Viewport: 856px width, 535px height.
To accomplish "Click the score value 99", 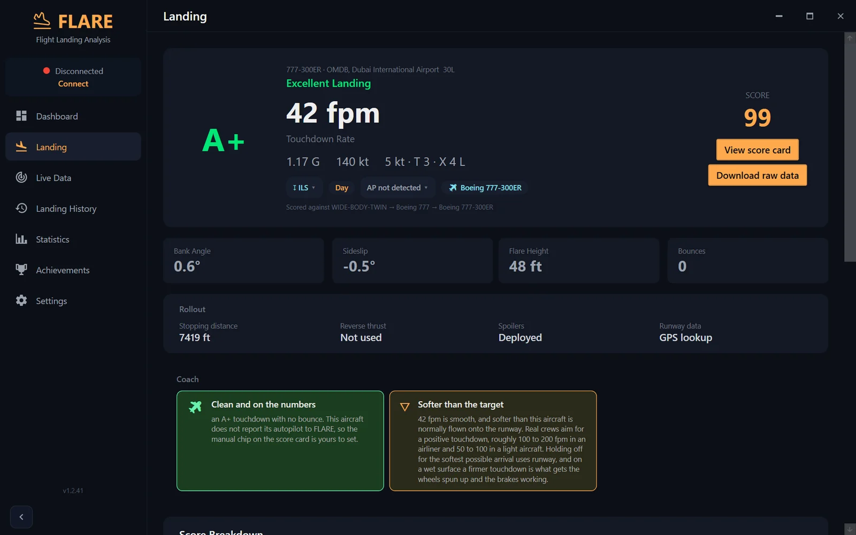I will click(757, 118).
